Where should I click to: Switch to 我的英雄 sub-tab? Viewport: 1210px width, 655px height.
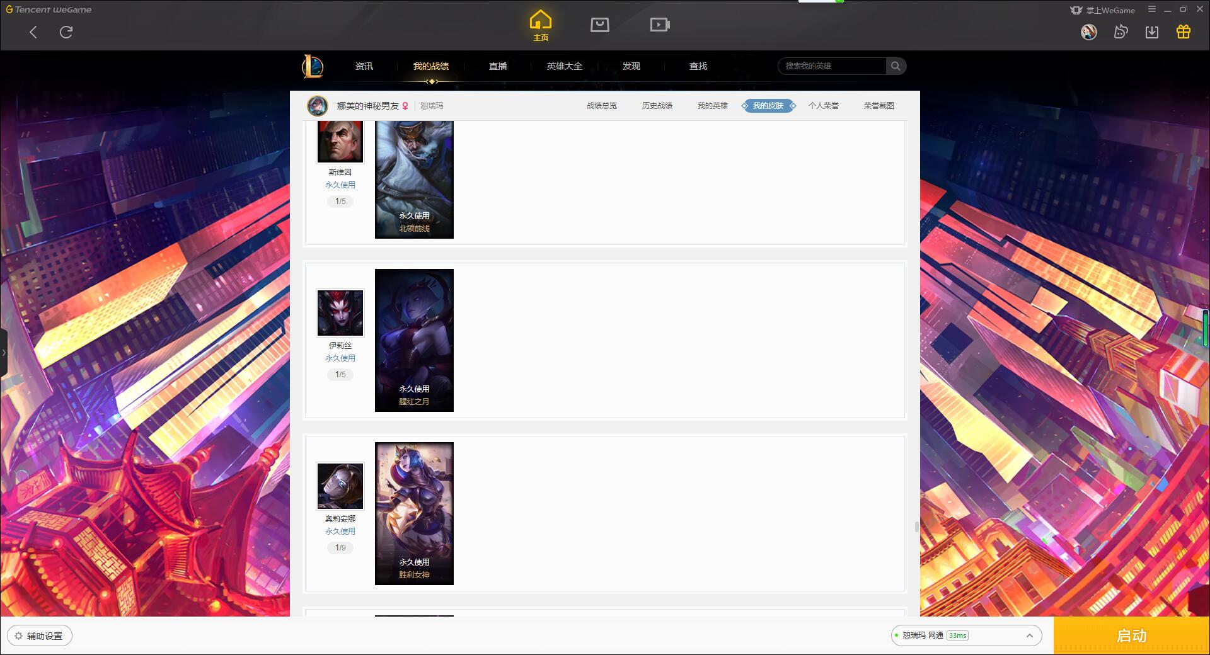point(713,106)
